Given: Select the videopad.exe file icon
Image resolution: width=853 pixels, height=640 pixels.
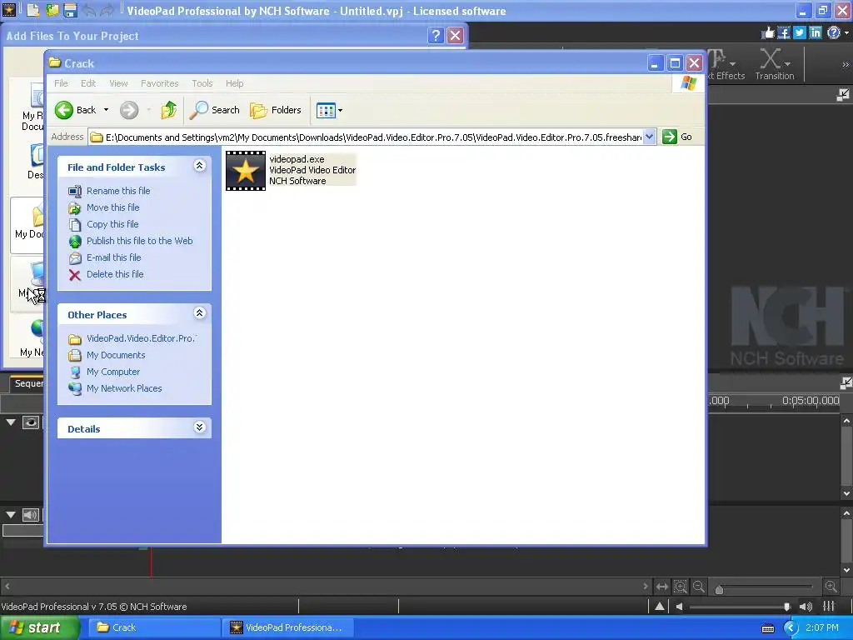Looking at the screenshot, I should [246, 171].
